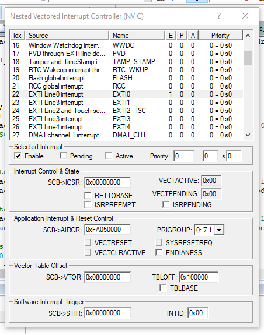This screenshot has height=335, width=264.
Task: Click the interrupt list scrollbar thumb
Action: (x=248, y=58)
